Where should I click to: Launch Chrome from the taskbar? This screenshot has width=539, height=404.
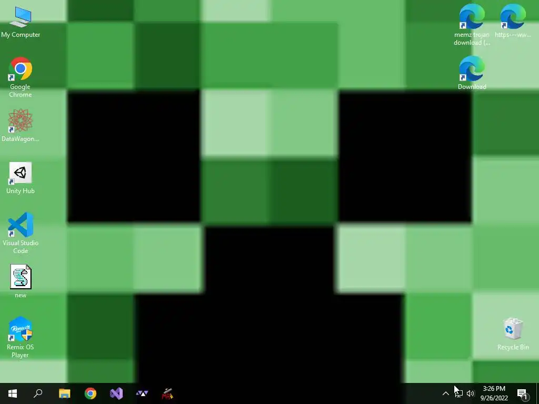tap(91, 393)
